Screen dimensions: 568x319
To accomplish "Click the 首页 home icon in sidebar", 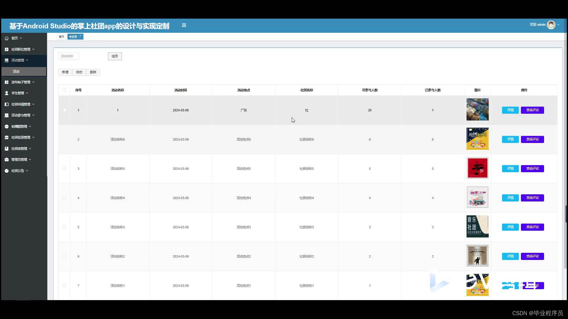I will [7, 38].
